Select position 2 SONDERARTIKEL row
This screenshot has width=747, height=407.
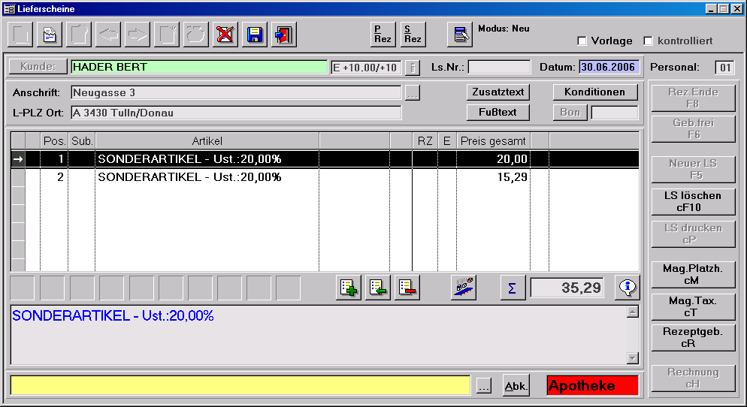[x=189, y=177]
